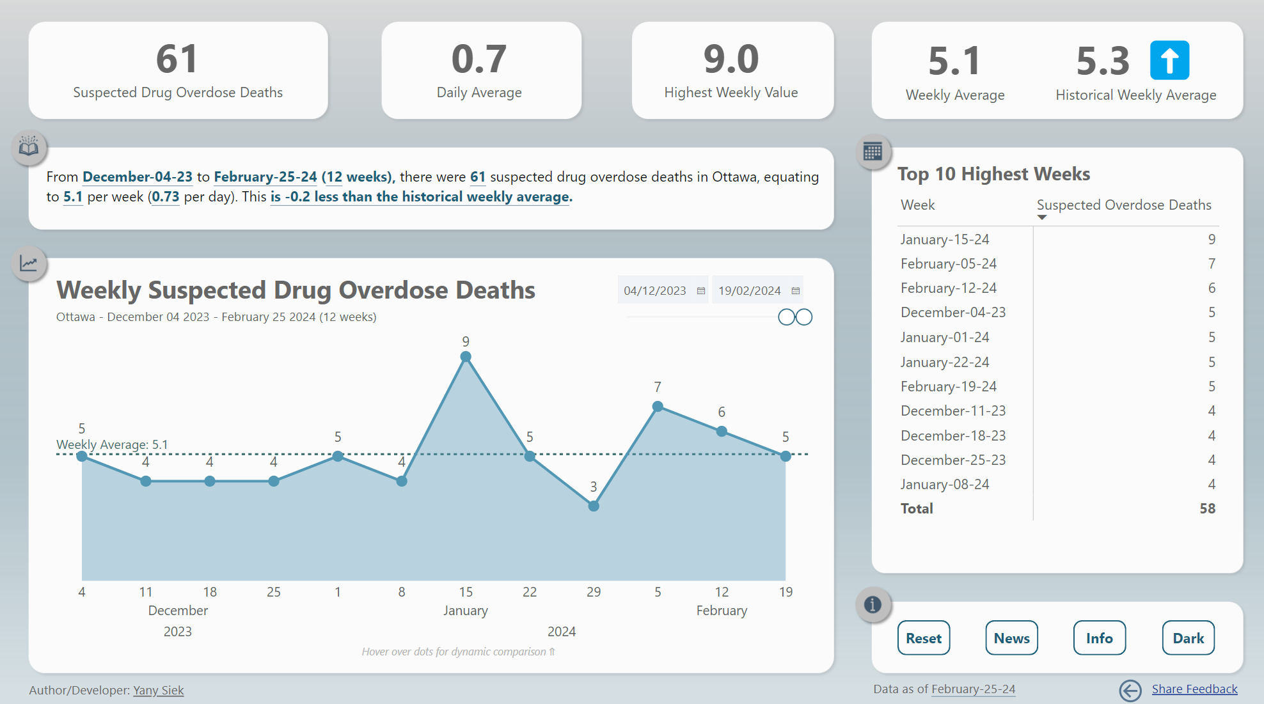
Task: Open the Share Feedback link
Action: [1194, 689]
